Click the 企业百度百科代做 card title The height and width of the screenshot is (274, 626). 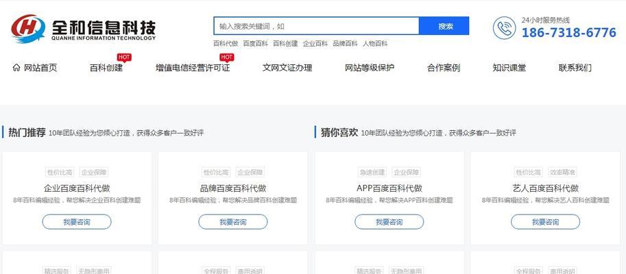77,188
